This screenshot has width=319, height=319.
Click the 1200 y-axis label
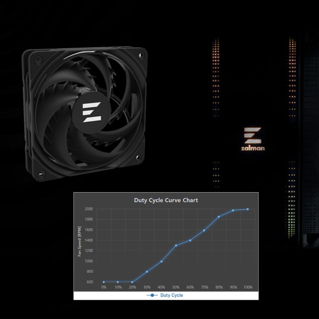[89, 251]
